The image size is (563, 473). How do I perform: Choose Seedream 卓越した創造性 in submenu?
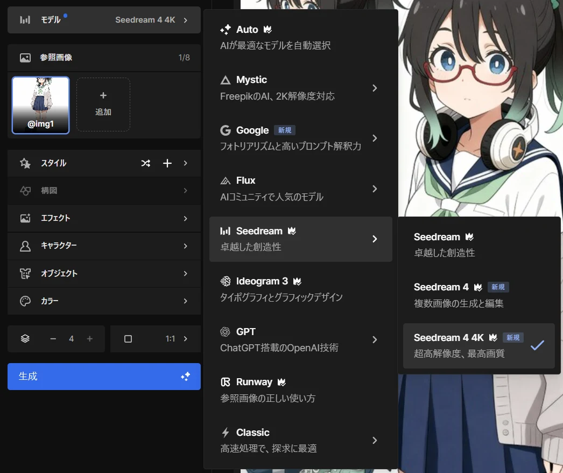point(479,245)
